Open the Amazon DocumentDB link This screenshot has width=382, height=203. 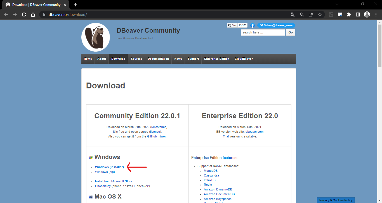(219, 194)
